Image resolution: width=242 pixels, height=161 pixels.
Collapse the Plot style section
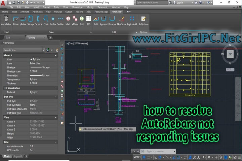tap(55, 97)
